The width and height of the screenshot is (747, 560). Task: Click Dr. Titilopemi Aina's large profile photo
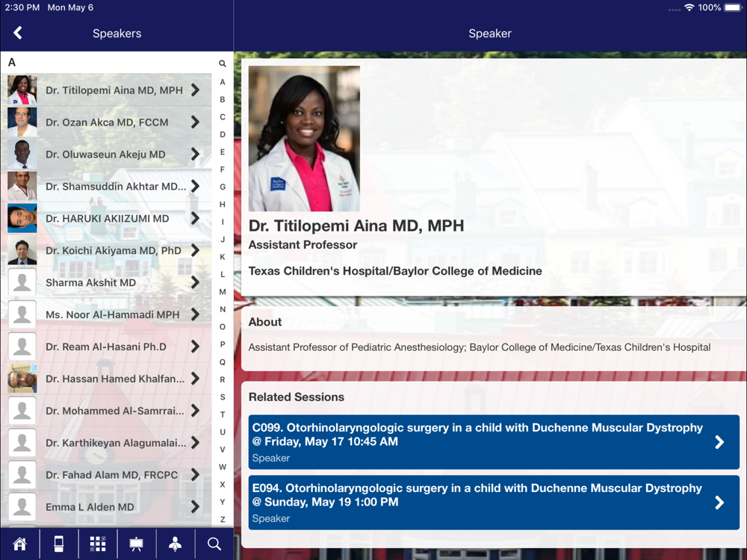(x=304, y=139)
